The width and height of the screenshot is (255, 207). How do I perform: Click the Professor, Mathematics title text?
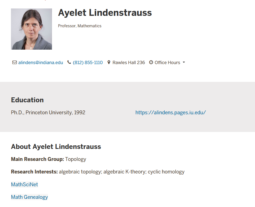[x=80, y=26]
